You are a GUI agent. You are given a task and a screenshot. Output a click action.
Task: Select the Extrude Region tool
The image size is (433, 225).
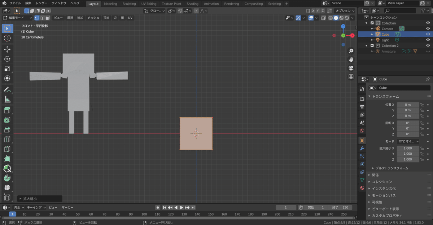pyautogui.click(x=7, y=110)
